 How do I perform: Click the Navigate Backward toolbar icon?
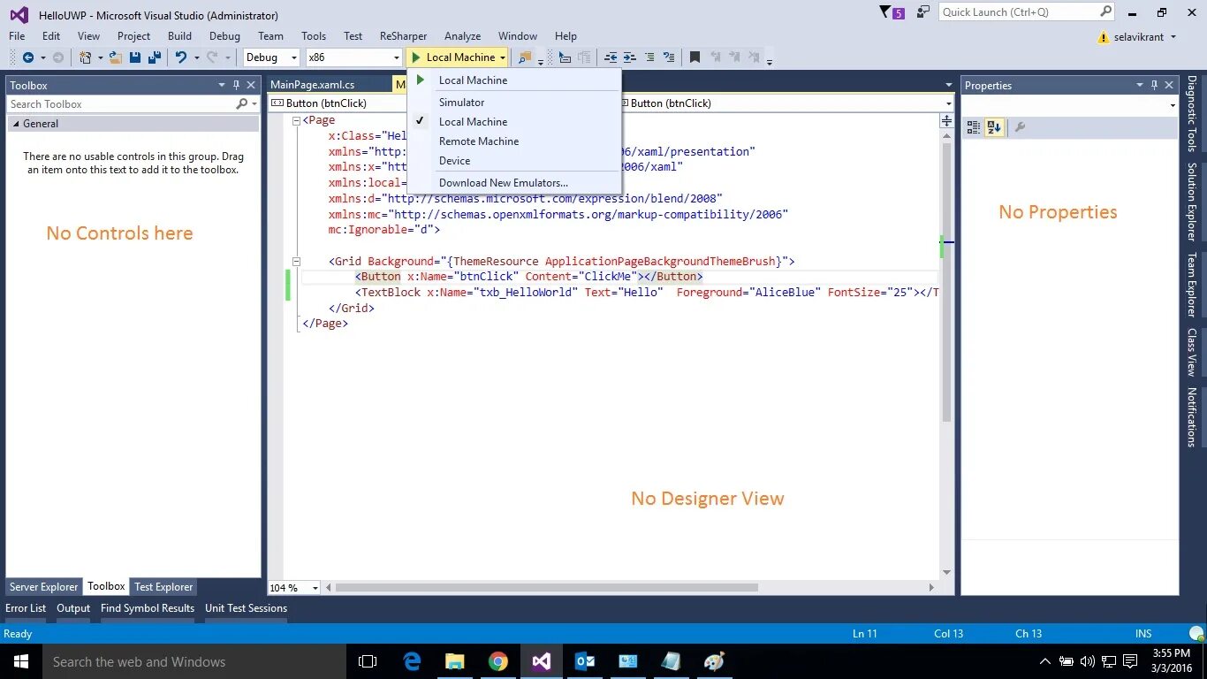click(x=27, y=57)
